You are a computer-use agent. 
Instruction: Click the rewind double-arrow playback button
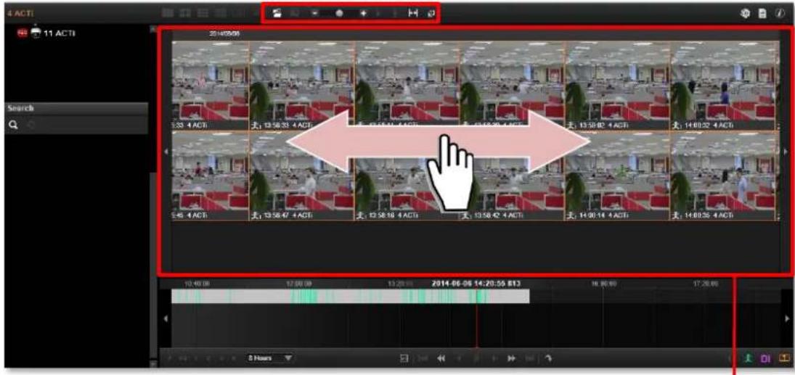(441, 358)
